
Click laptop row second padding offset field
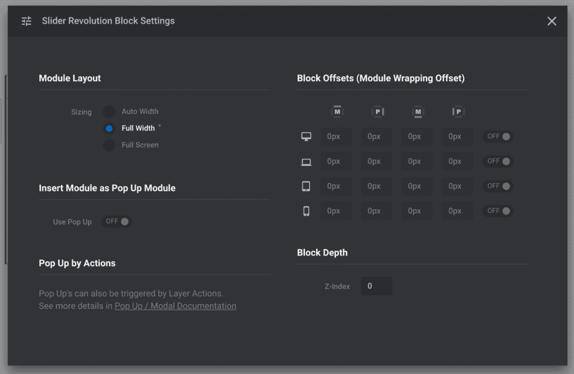457,161
